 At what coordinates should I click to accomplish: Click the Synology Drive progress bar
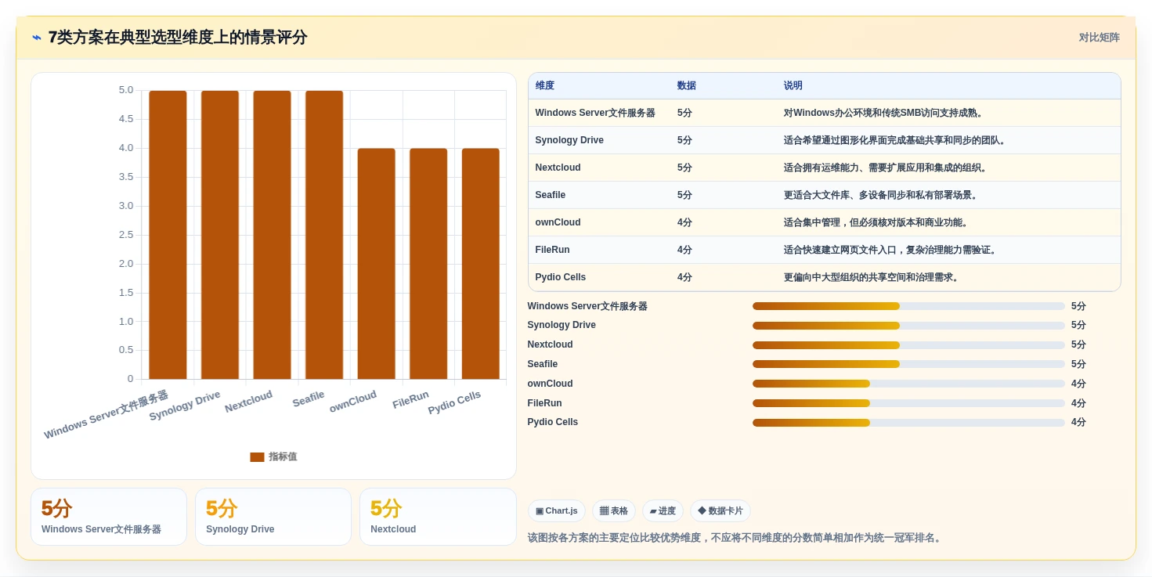(x=908, y=326)
